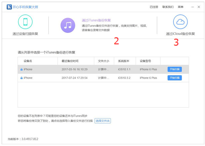The height and width of the screenshot is (146, 205).
Task: Click lock icon of 2017-03-16 backup row
Action: (22, 69)
